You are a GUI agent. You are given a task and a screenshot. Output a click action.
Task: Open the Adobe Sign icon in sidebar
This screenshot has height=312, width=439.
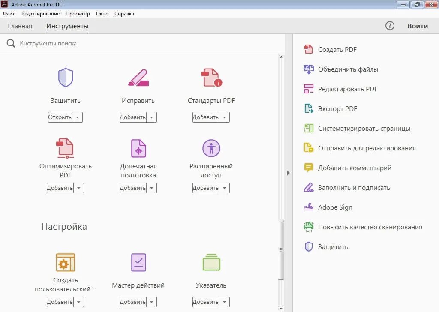(x=308, y=207)
